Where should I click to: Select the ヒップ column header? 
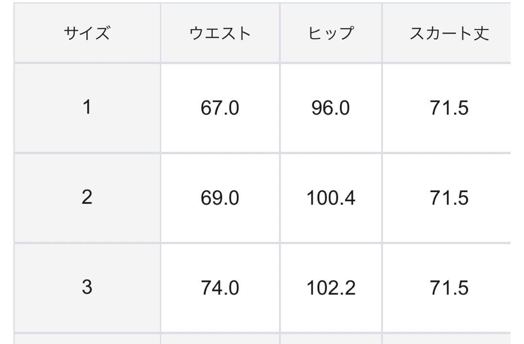pyautogui.click(x=330, y=33)
